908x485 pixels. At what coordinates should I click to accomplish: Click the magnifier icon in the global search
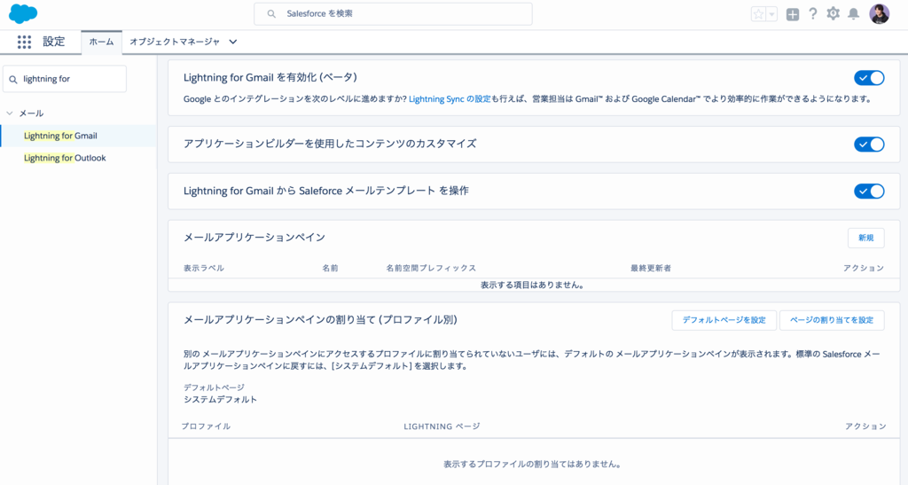point(271,14)
